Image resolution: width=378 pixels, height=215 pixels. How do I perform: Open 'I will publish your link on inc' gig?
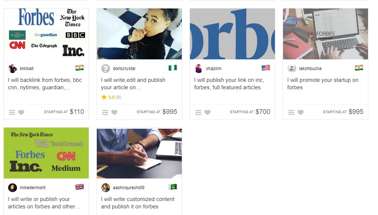pyautogui.click(x=229, y=84)
